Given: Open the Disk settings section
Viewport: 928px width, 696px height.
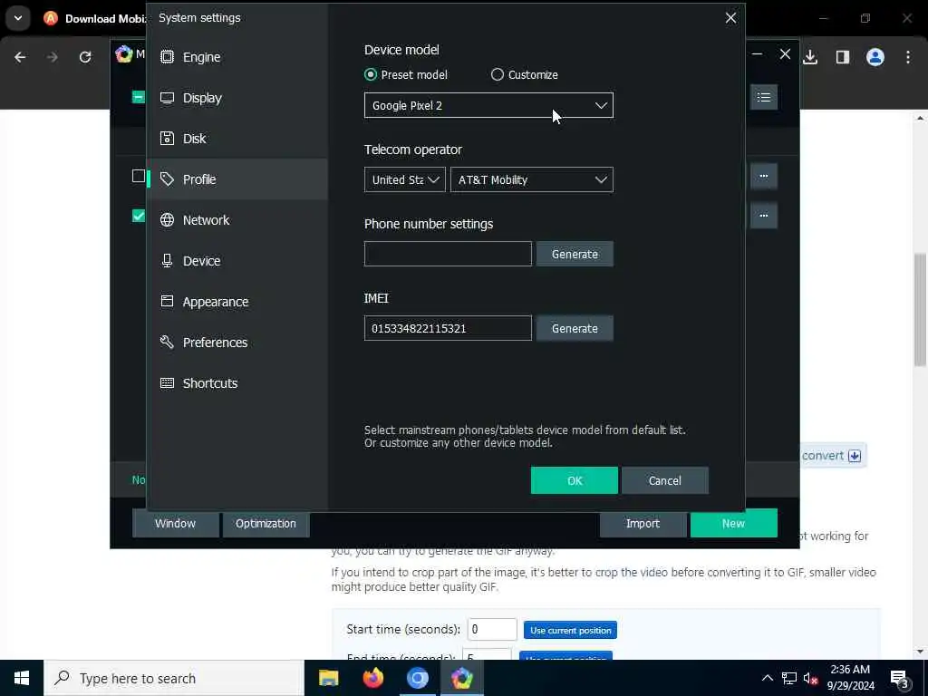Looking at the screenshot, I should pyautogui.click(x=237, y=139).
